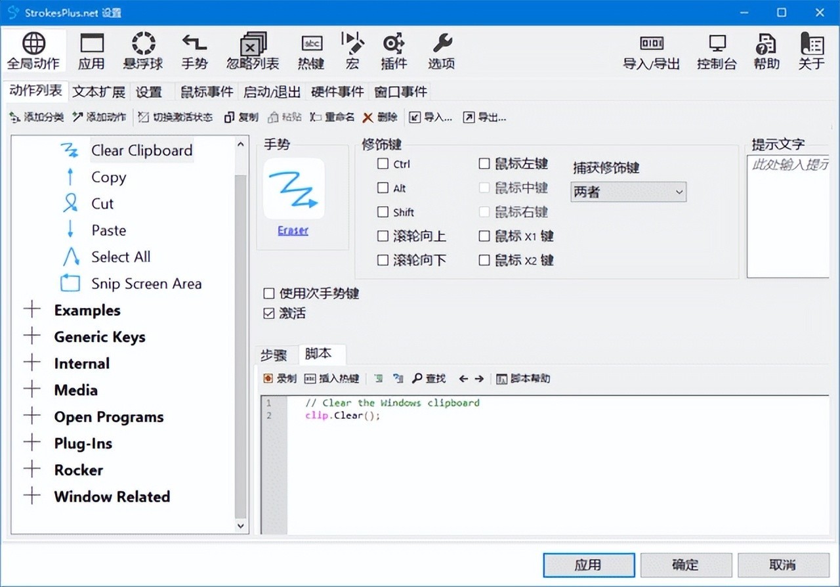The width and height of the screenshot is (840, 587).
Task: Expand the Internal category
Action: (x=31, y=363)
